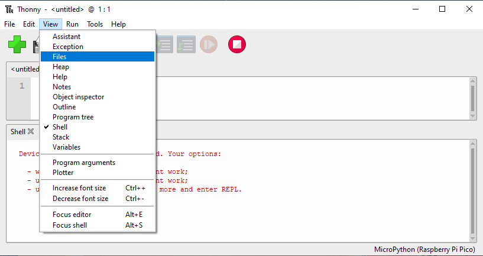483x256 pixels.
Task: Click the Resume debugging play icon
Action: coord(208,44)
